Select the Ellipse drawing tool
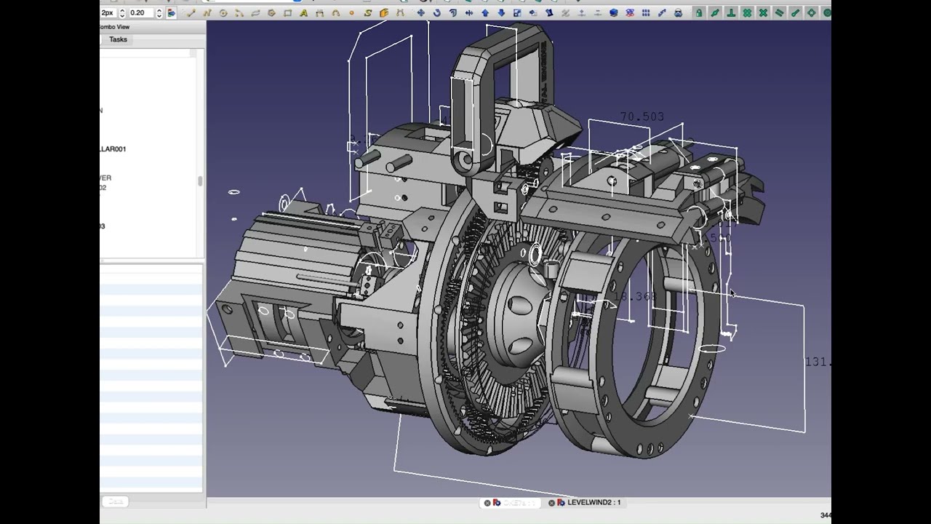 pyautogui.click(x=255, y=13)
